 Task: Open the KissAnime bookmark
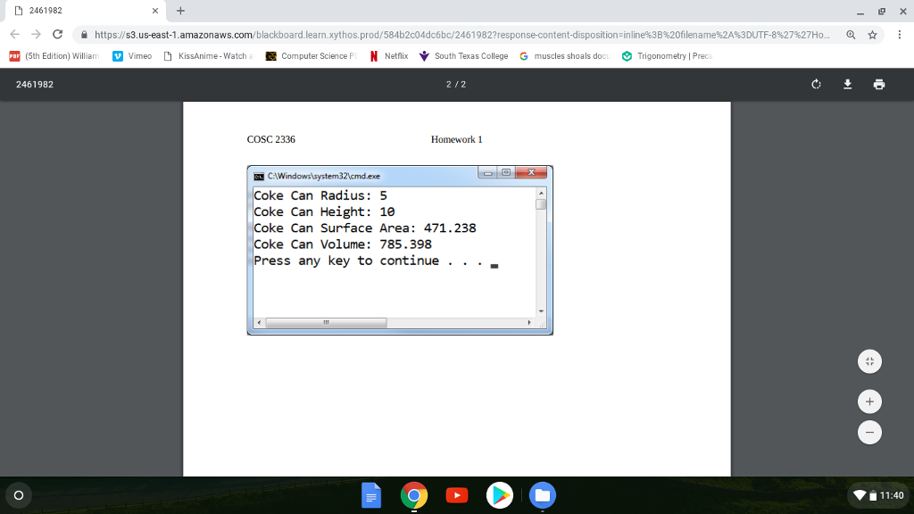[x=208, y=56]
